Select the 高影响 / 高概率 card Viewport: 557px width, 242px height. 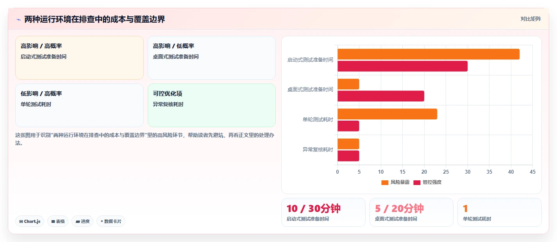click(79, 58)
